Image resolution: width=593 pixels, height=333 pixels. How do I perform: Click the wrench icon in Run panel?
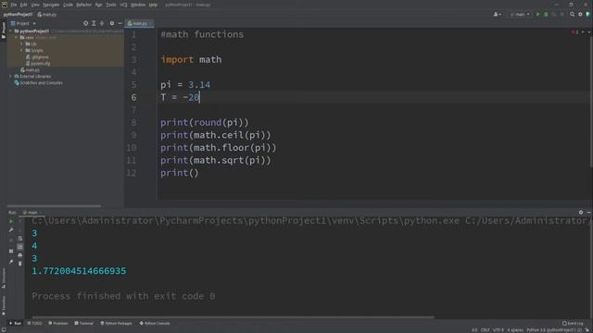pyautogui.click(x=11, y=230)
